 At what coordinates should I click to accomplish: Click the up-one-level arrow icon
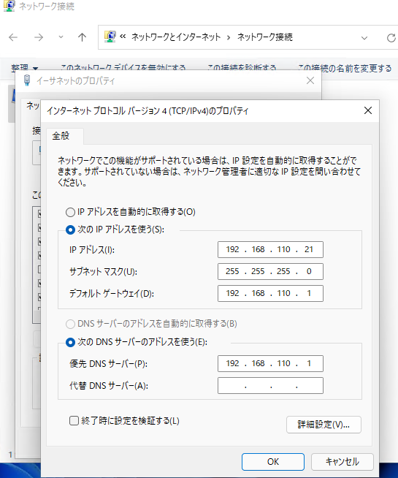click(82, 37)
